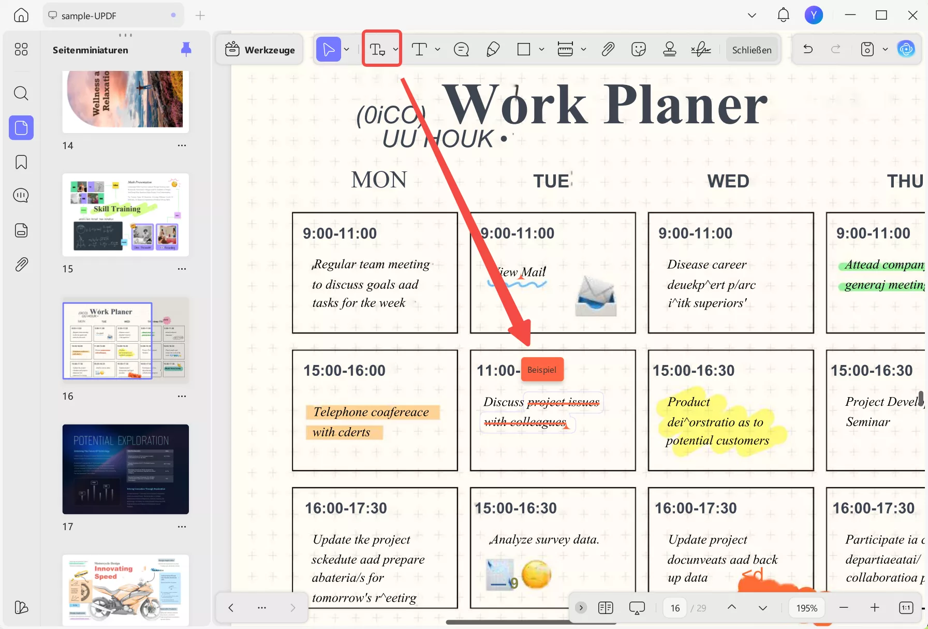Select the typewriter text tool
928x629 pixels.
[x=419, y=50]
